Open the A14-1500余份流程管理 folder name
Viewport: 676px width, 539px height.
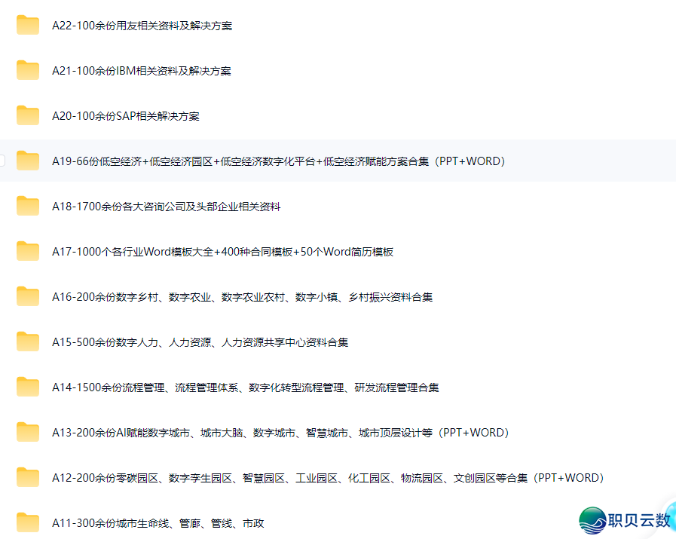[245, 387]
